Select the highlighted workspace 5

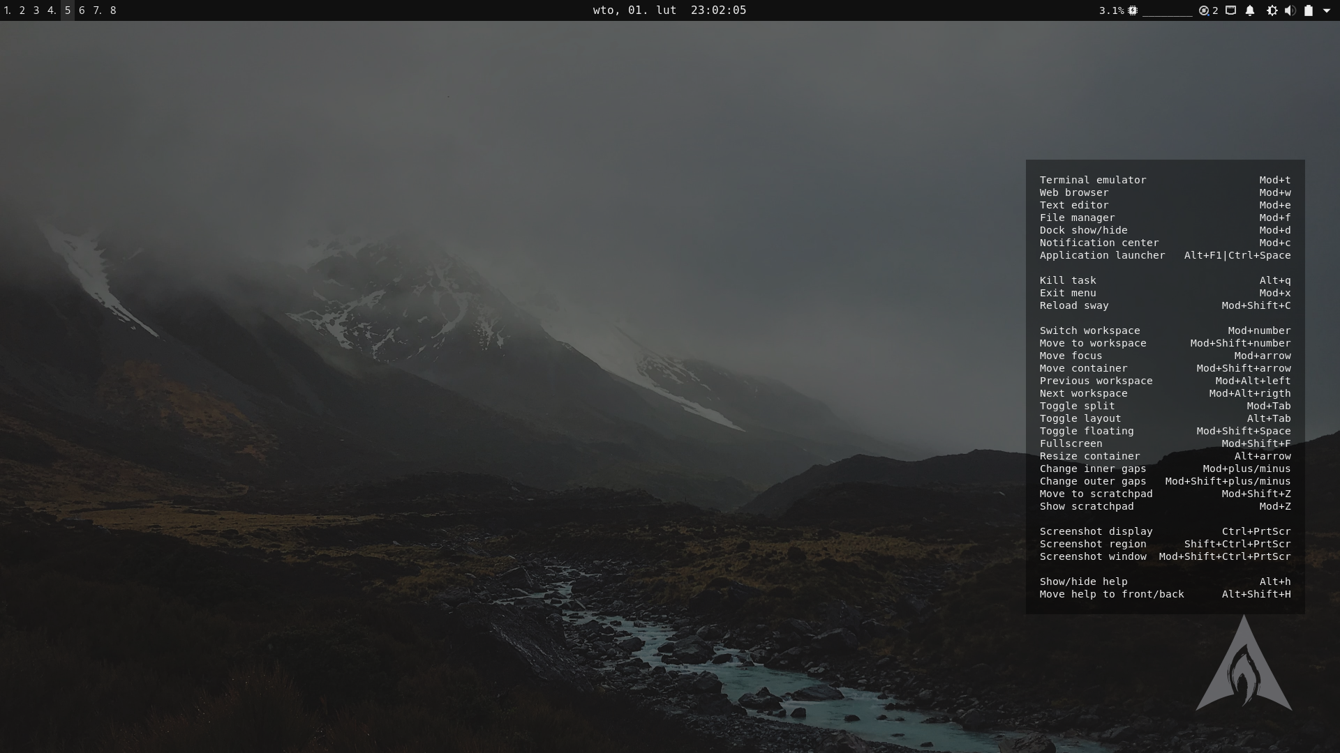pyautogui.click(x=68, y=10)
